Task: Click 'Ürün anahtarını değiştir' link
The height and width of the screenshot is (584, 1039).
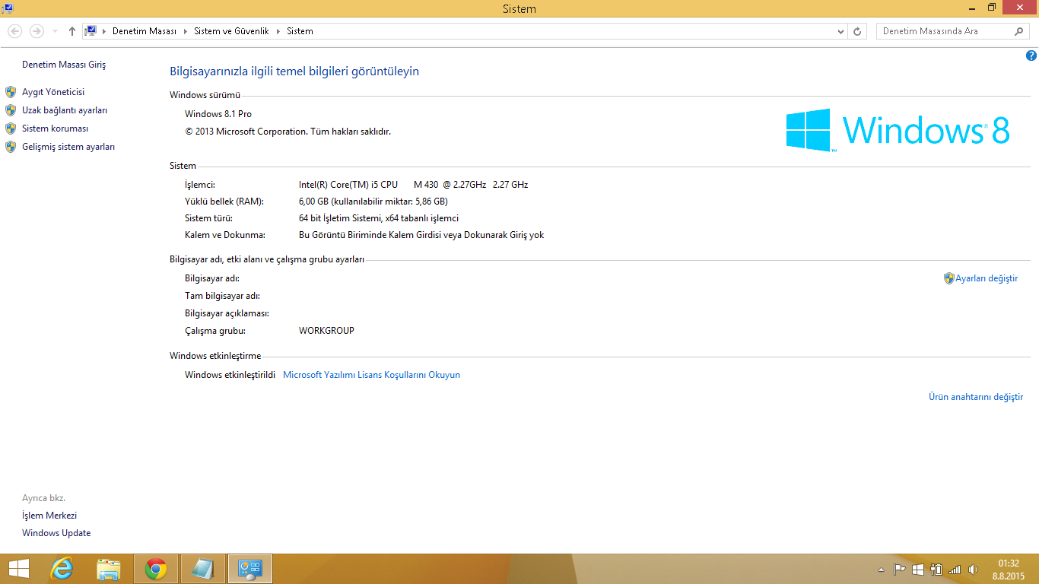Action: [976, 397]
